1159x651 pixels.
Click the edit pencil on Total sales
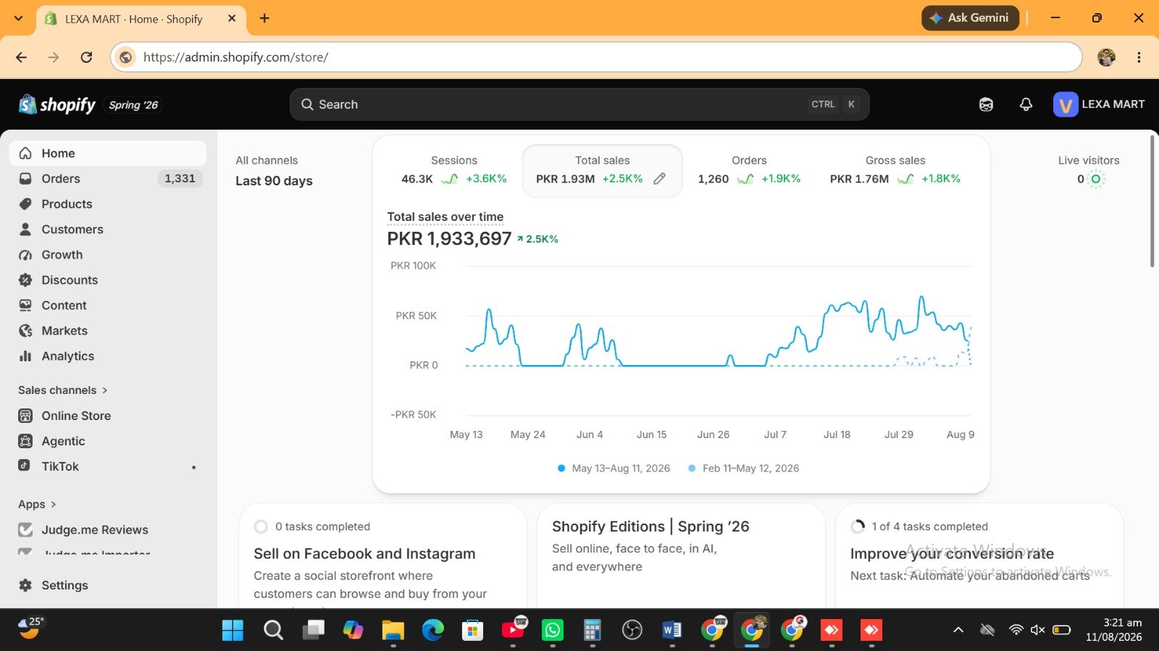point(659,179)
